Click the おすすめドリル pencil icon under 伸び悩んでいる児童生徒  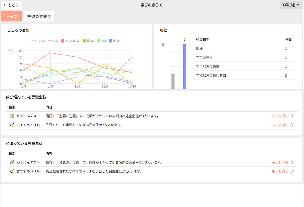point(11,125)
